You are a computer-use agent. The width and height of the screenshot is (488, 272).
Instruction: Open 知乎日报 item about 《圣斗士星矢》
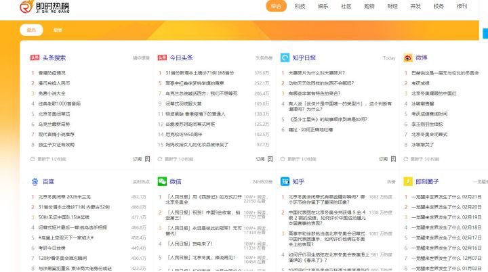coord(328,119)
